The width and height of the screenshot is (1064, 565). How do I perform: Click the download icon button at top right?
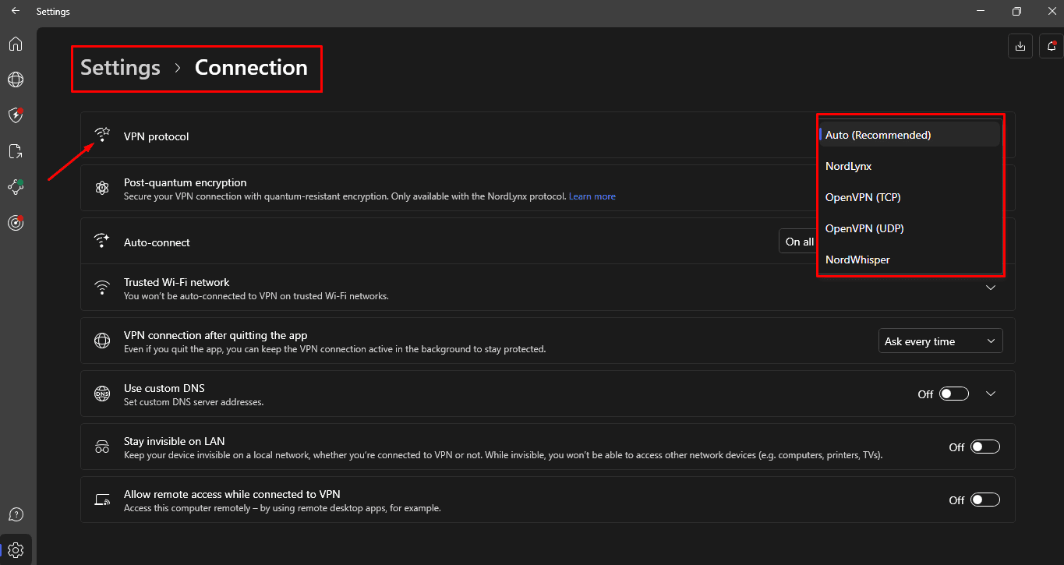pos(1020,46)
